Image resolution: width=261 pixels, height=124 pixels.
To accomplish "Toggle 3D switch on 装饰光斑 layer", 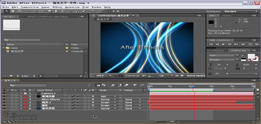I will click(93, 96).
